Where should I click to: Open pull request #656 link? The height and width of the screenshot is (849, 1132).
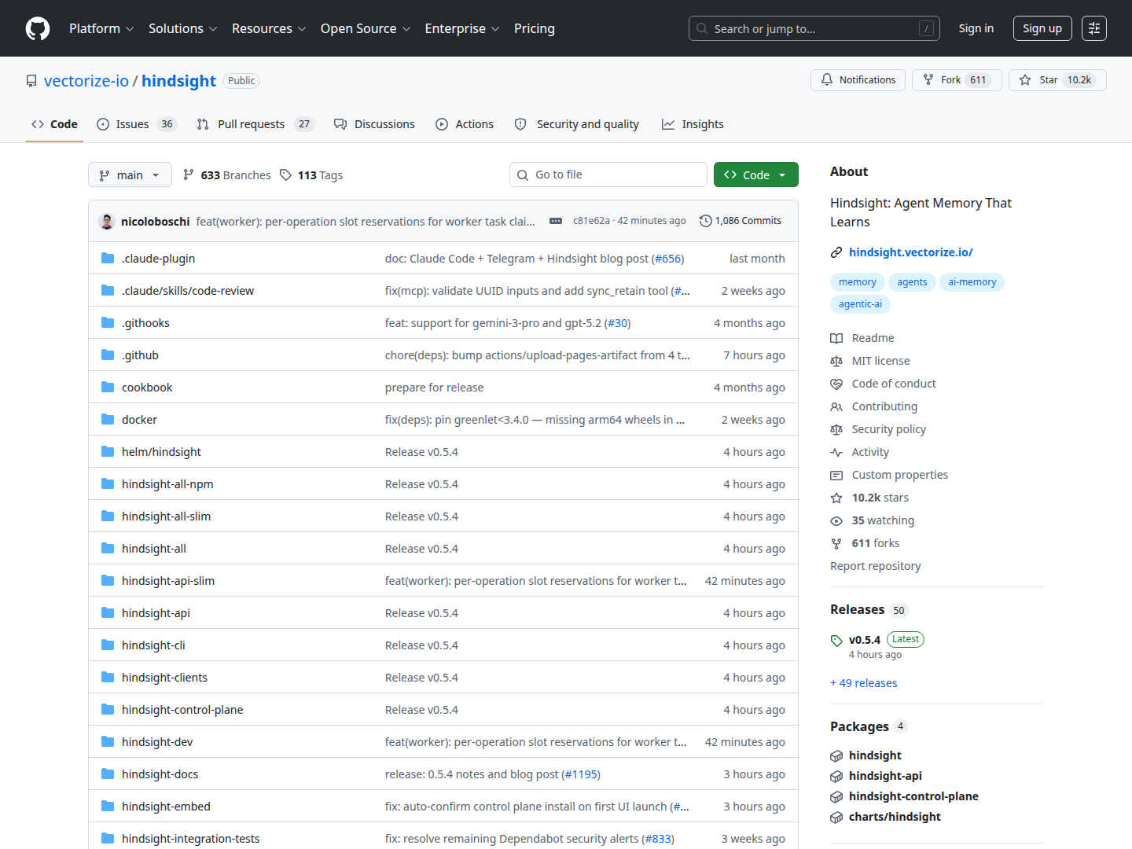[x=668, y=259]
